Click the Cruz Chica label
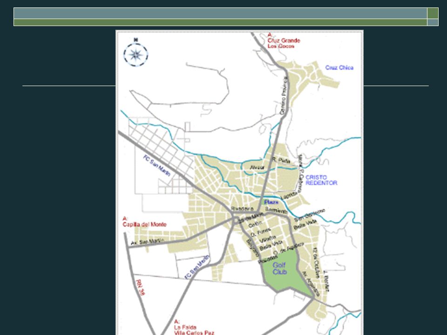This screenshot has height=335, width=447. (339, 67)
